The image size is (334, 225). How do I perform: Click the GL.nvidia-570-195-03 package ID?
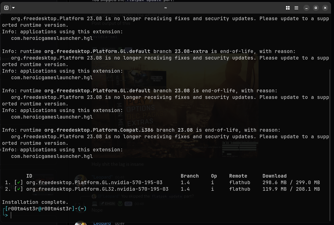click(94, 182)
